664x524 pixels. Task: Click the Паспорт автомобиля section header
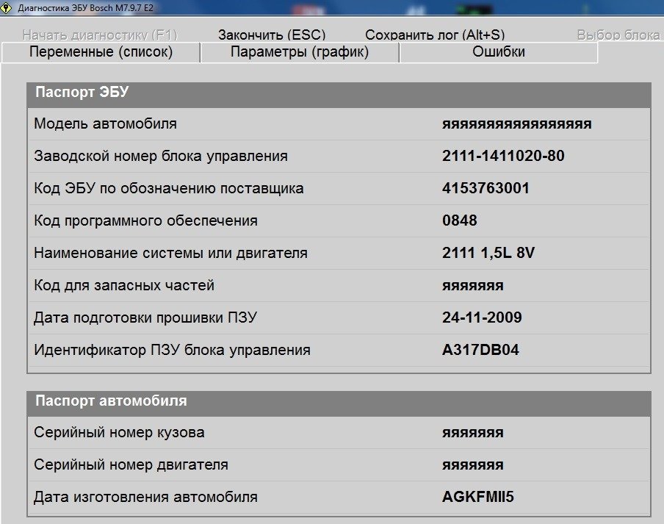point(110,401)
